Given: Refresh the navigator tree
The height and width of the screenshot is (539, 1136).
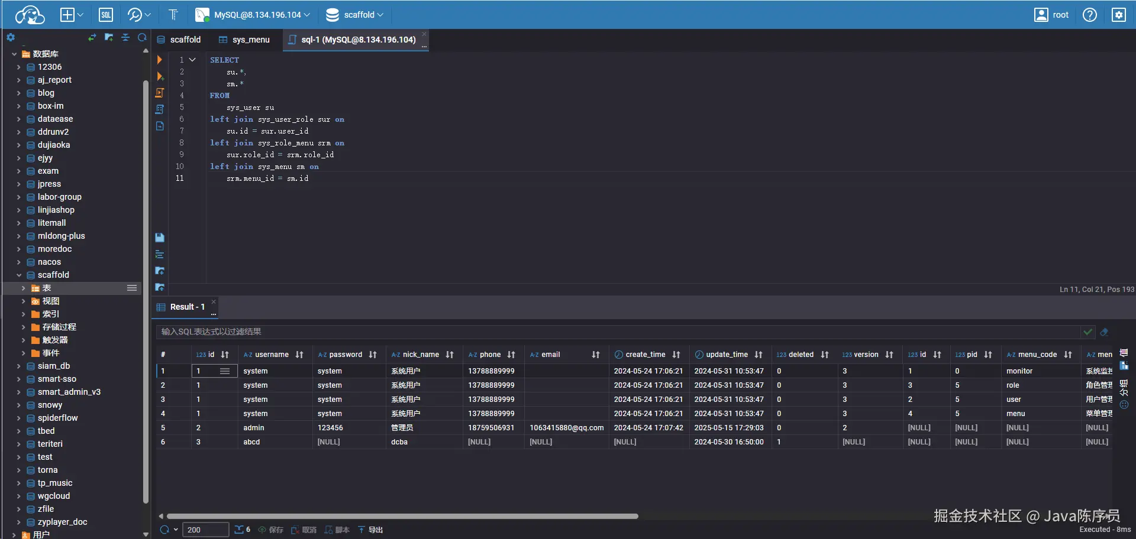Looking at the screenshot, I should pyautogui.click(x=142, y=38).
